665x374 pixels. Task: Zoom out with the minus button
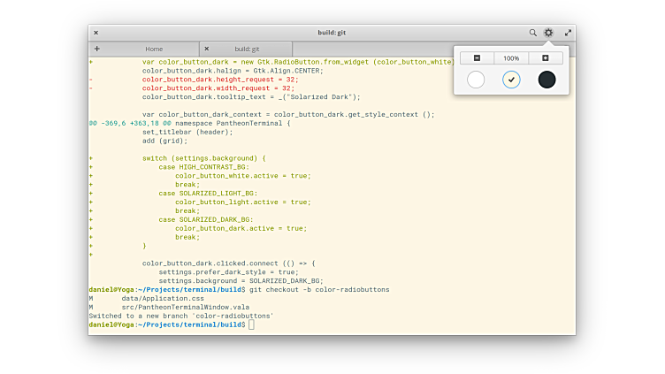[477, 58]
